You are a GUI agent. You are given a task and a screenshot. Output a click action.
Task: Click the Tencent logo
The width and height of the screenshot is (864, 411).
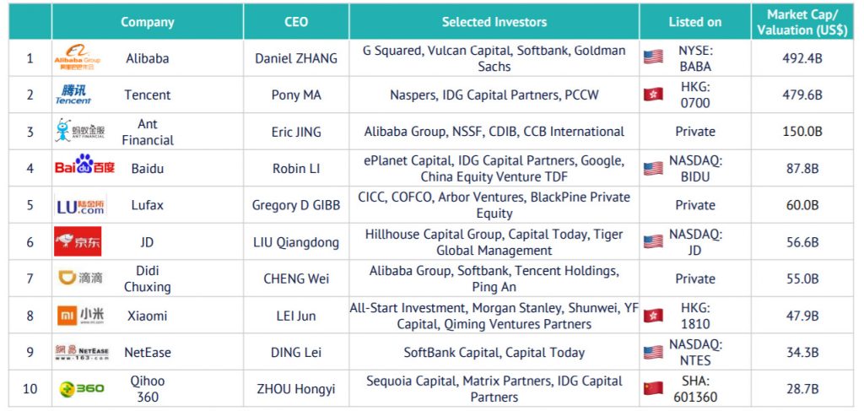[x=73, y=95]
